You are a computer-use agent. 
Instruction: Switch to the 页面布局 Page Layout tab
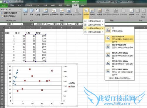[x=29, y=5]
